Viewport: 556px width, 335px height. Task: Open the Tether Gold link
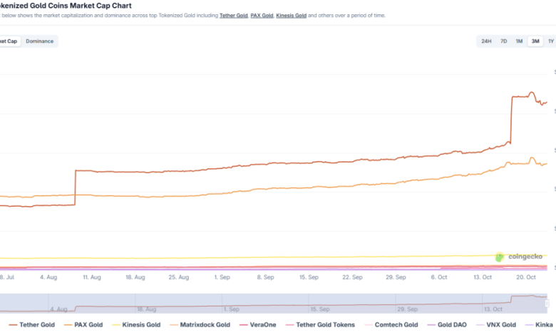(x=232, y=15)
